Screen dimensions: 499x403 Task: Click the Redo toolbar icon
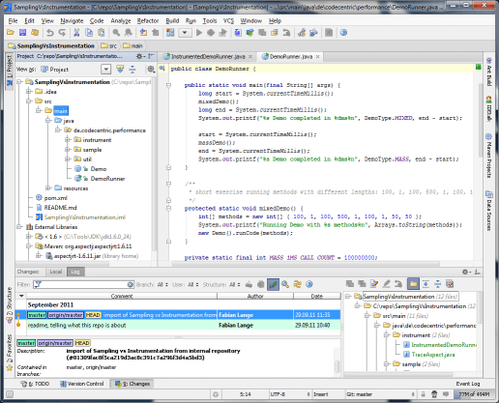click(62, 33)
